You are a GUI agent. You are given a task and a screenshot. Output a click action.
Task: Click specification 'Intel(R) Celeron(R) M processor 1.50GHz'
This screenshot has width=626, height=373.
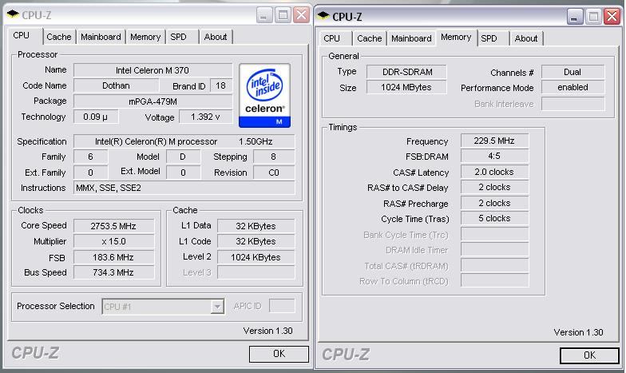pos(184,141)
